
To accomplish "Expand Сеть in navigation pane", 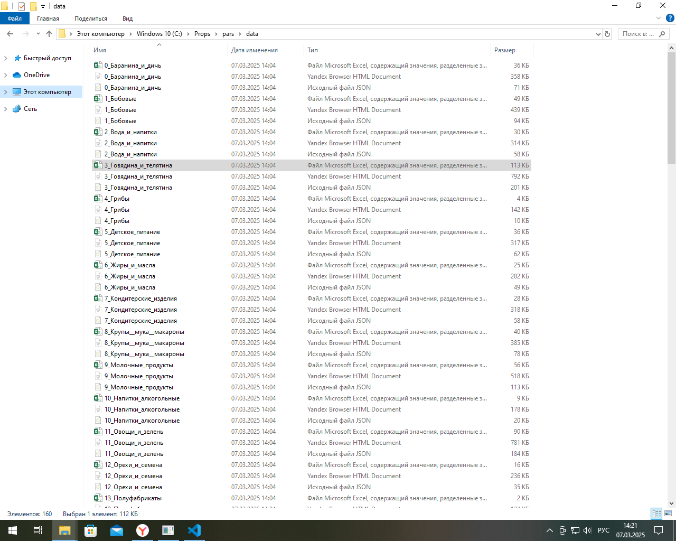I will coord(6,109).
